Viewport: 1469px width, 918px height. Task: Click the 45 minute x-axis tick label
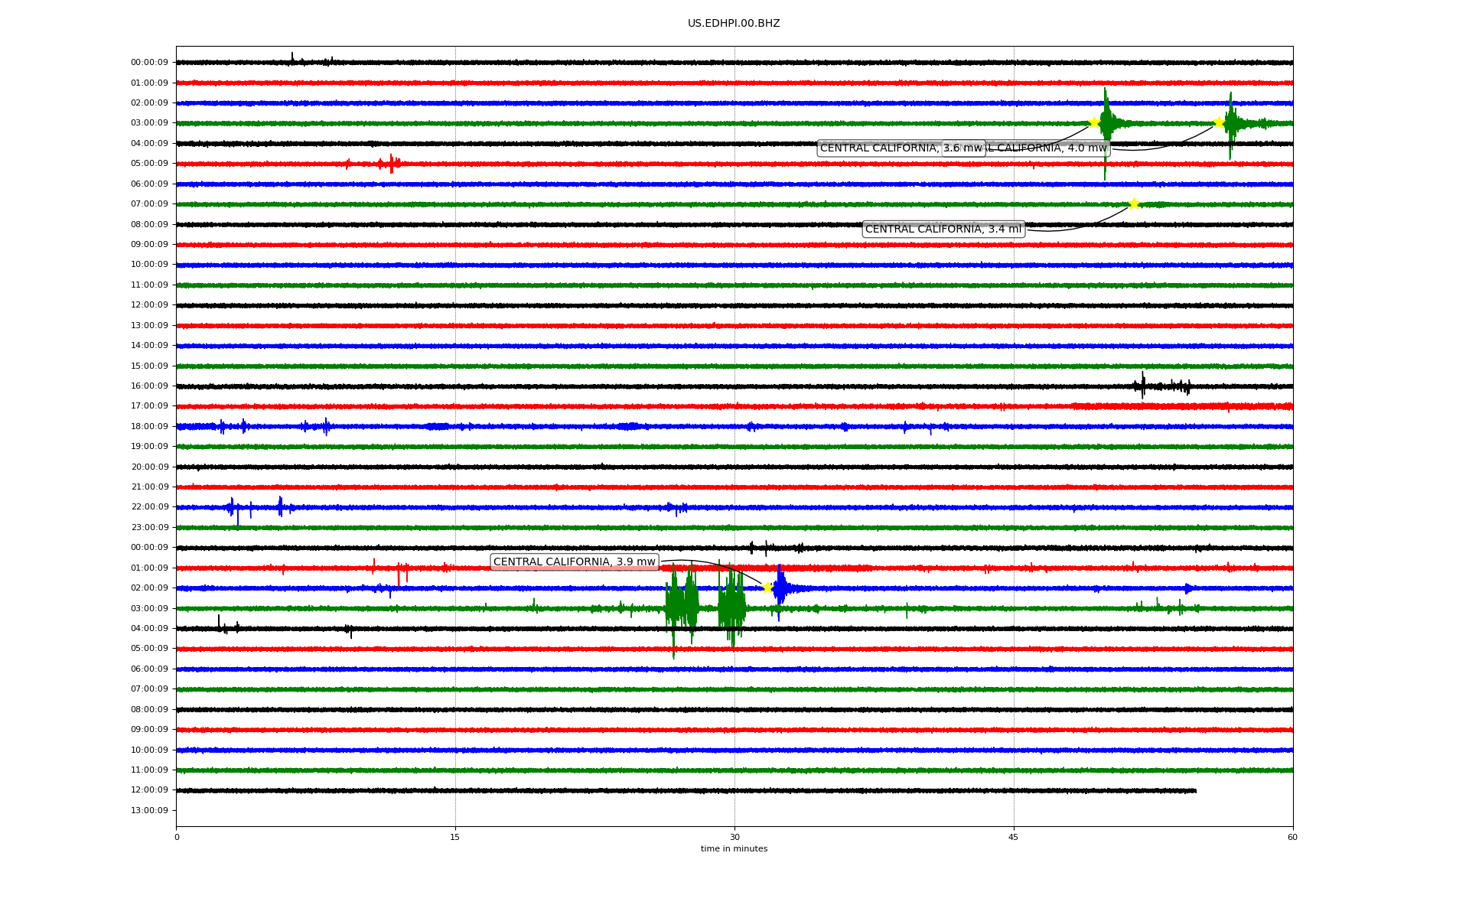click(1014, 837)
